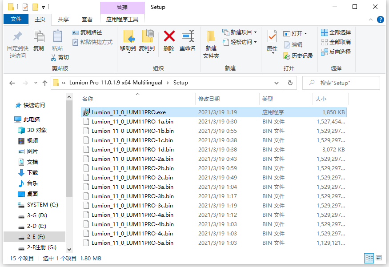Go back with the left arrow
This screenshot has height=267, width=389.
(12, 83)
